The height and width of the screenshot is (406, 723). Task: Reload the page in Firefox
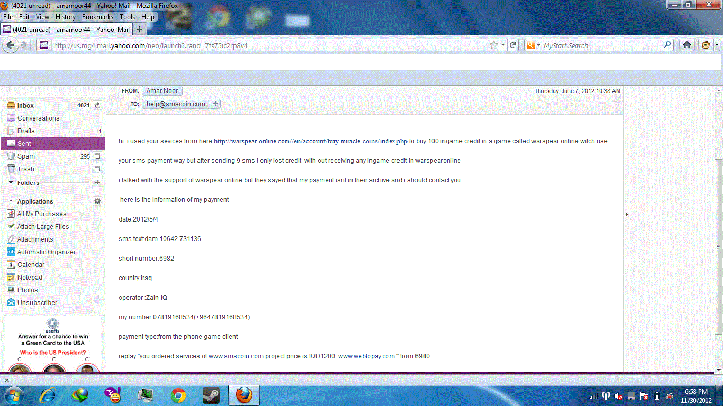(512, 45)
